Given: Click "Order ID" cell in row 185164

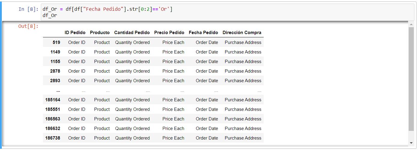Looking at the screenshot, I should pyautogui.click(x=77, y=100).
